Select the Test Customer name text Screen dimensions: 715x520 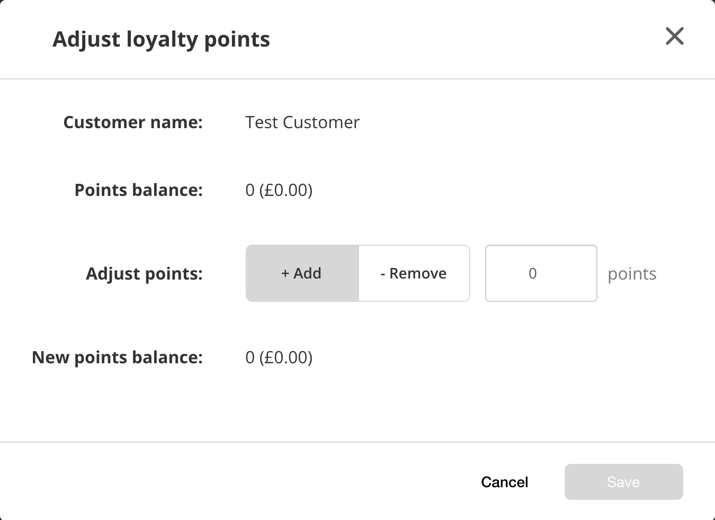tap(302, 122)
